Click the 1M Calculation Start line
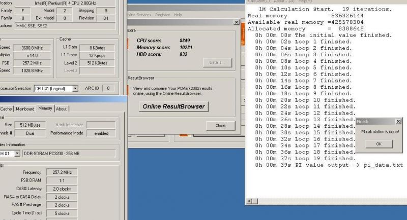 [325, 9]
